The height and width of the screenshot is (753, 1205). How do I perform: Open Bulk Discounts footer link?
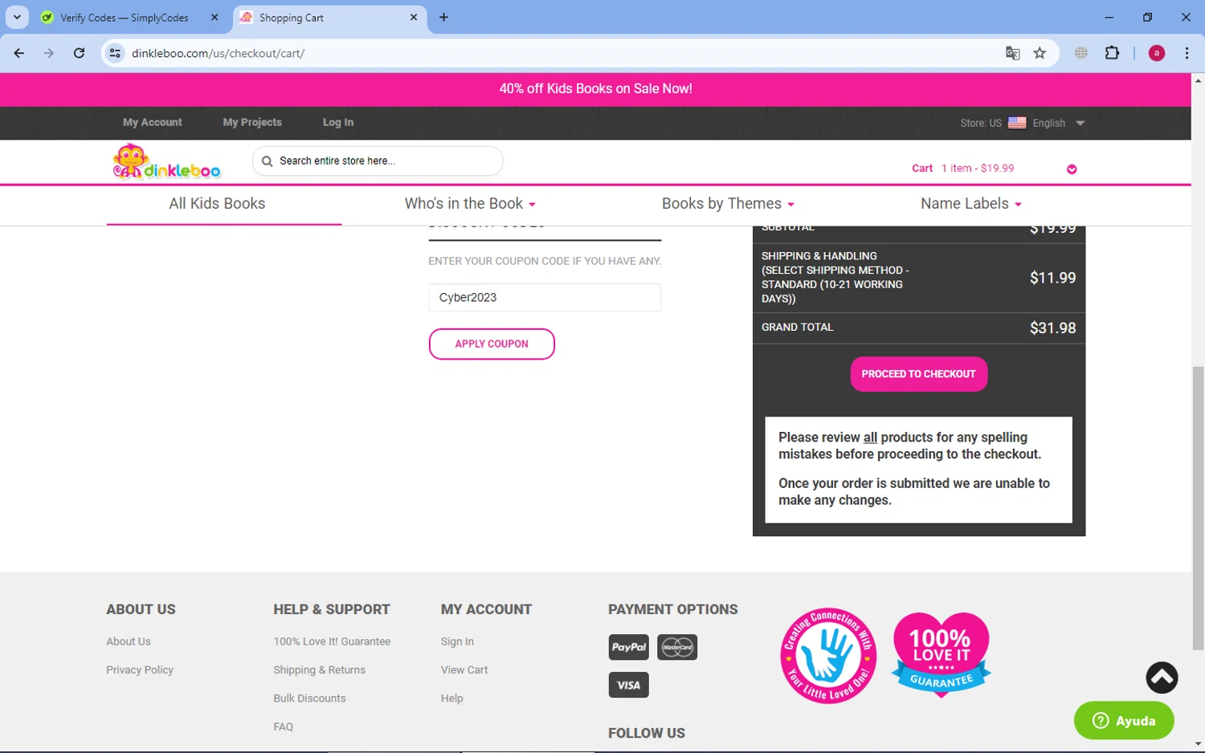(x=309, y=698)
